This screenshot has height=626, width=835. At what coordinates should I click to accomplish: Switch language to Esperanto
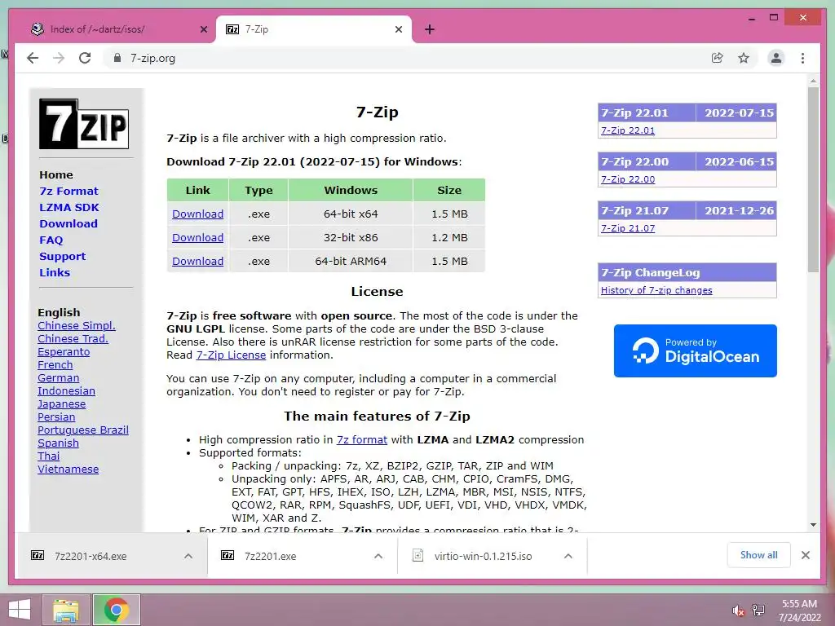click(x=64, y=352)
